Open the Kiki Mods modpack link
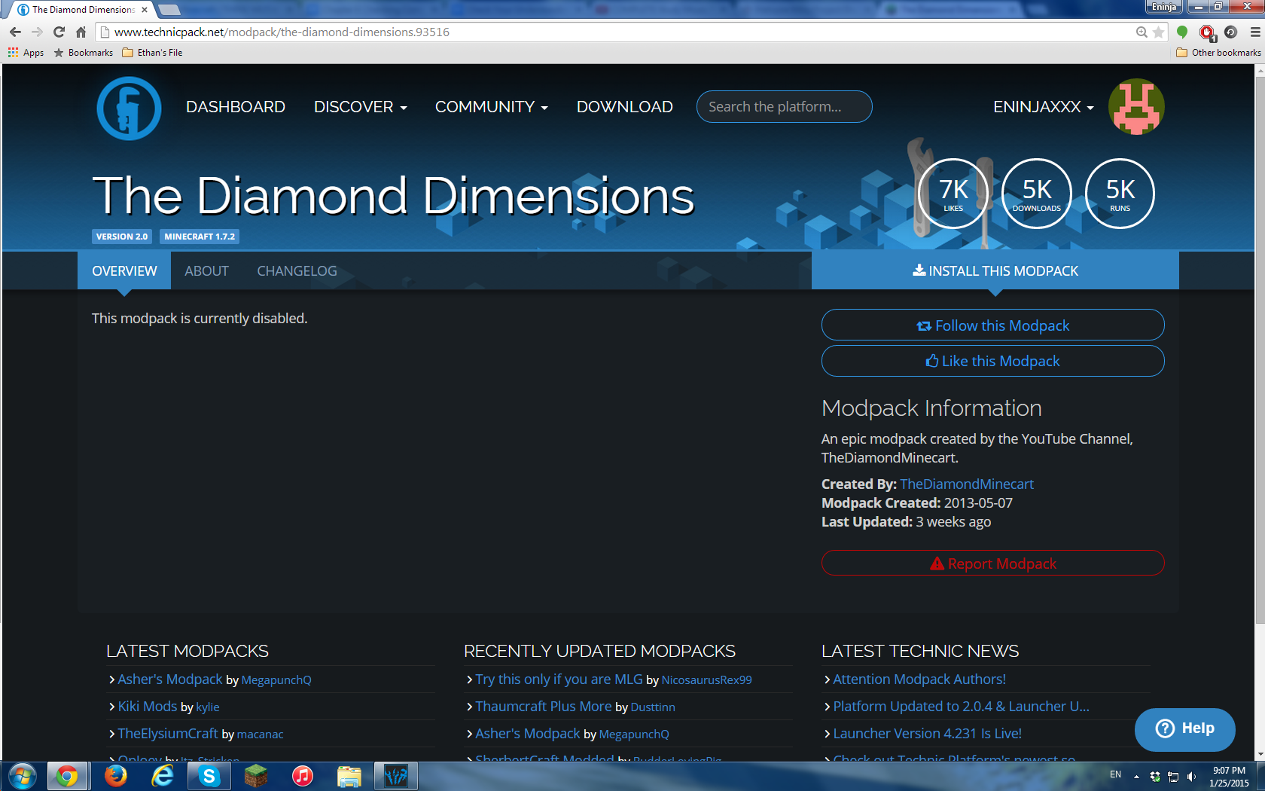Viewport: 1265px width, 791px height. (x=148, y=707)
